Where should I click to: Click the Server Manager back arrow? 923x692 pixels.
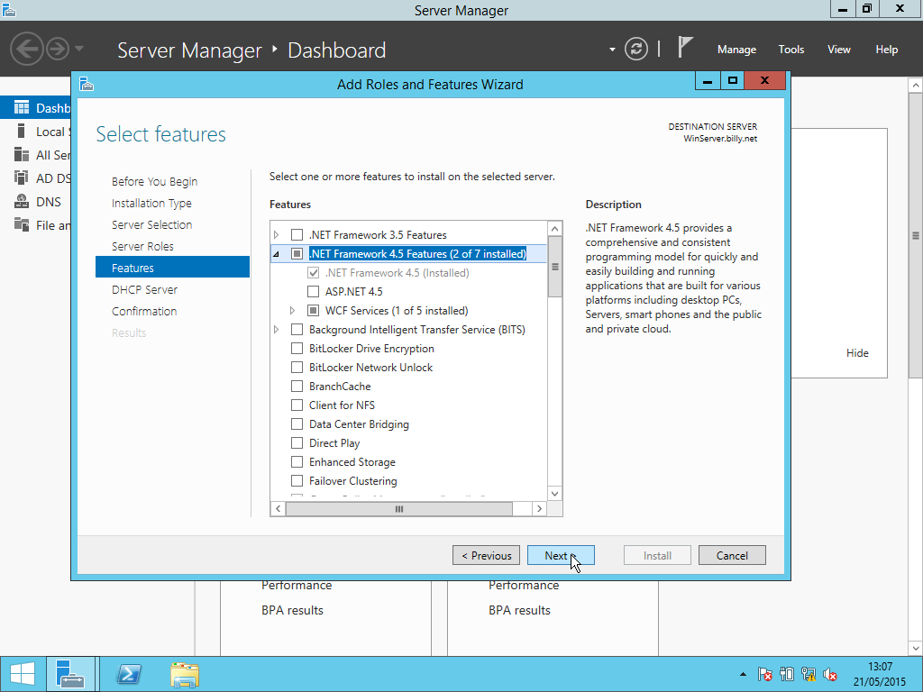point(26,49)
